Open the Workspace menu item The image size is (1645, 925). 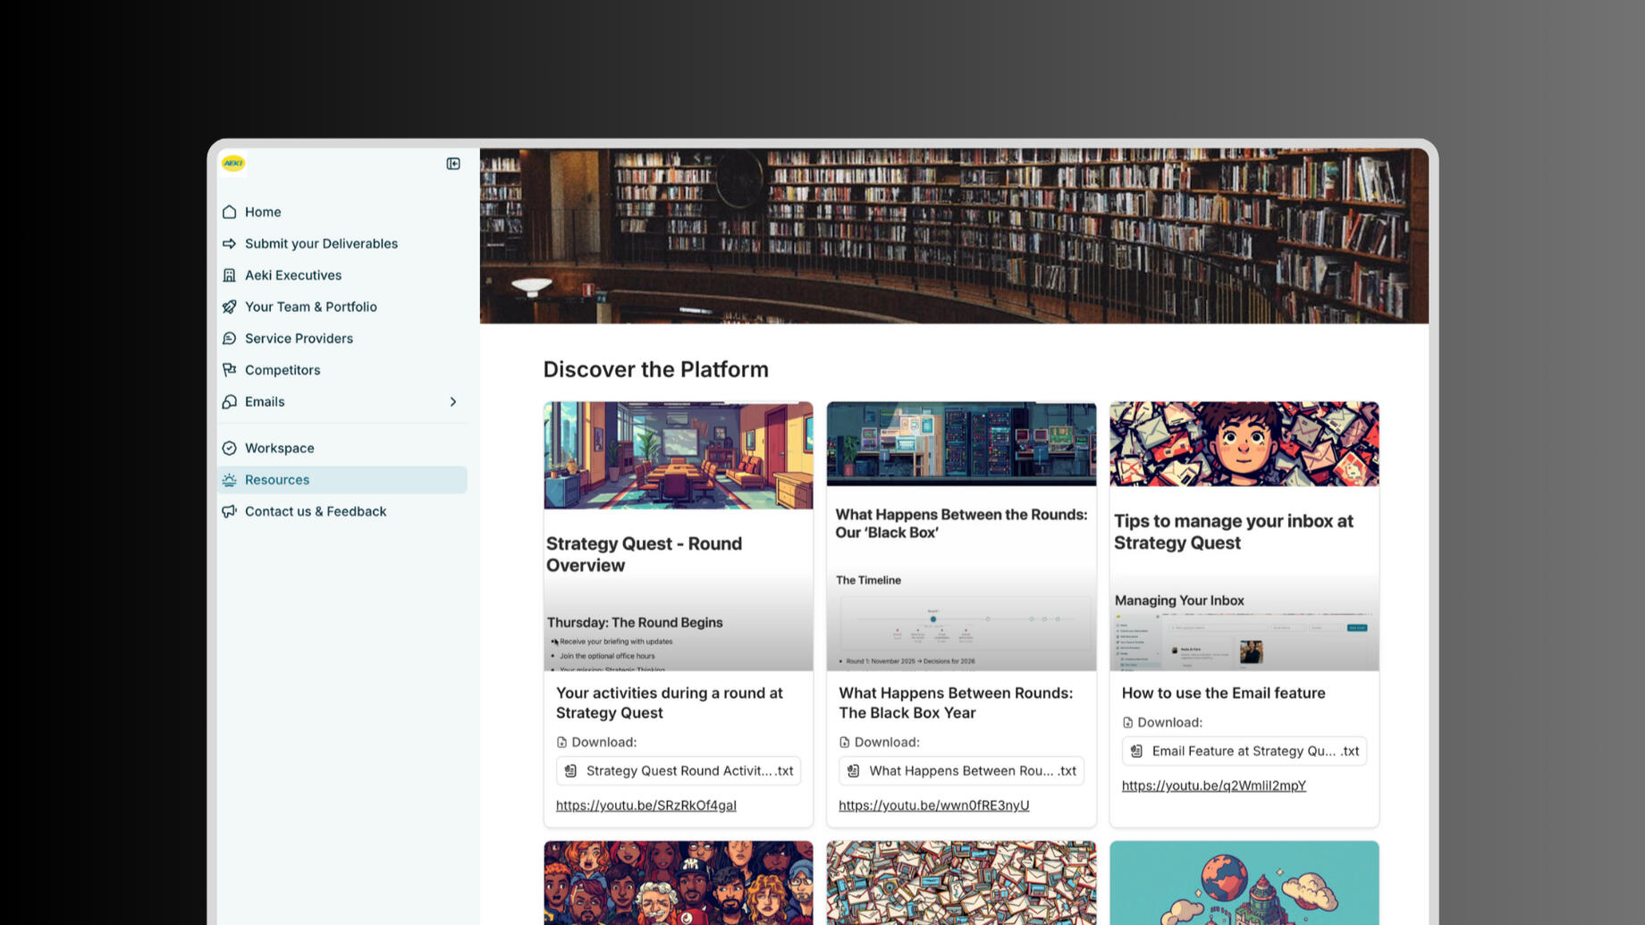point(279,448)
